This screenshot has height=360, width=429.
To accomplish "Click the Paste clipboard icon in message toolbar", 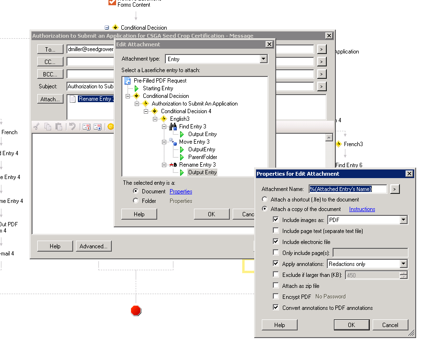I will [59, 127].
